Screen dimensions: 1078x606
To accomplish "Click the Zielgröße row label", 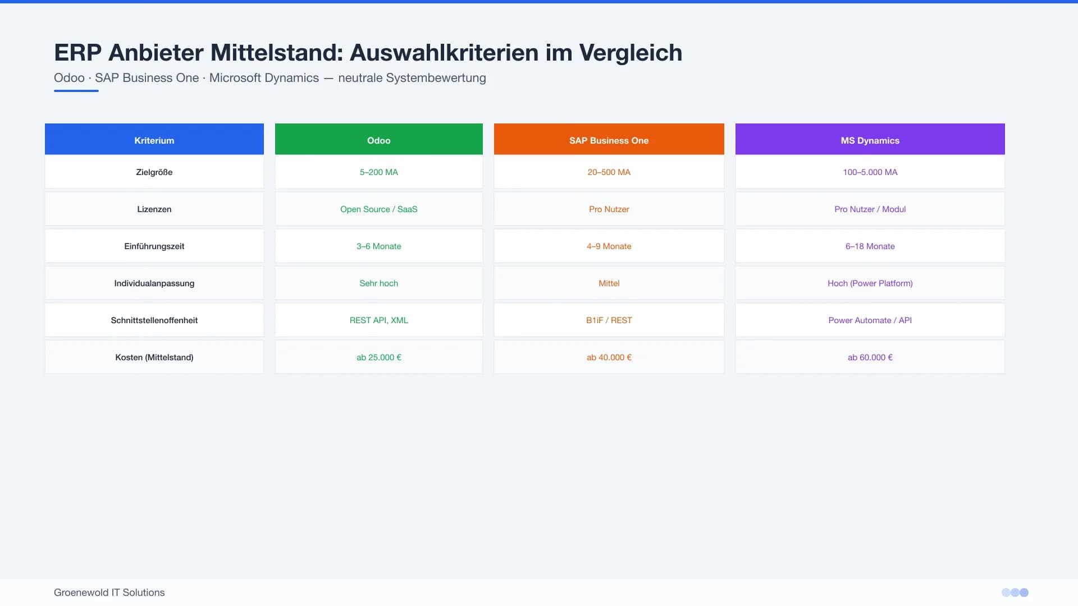I will click(154, 172).
